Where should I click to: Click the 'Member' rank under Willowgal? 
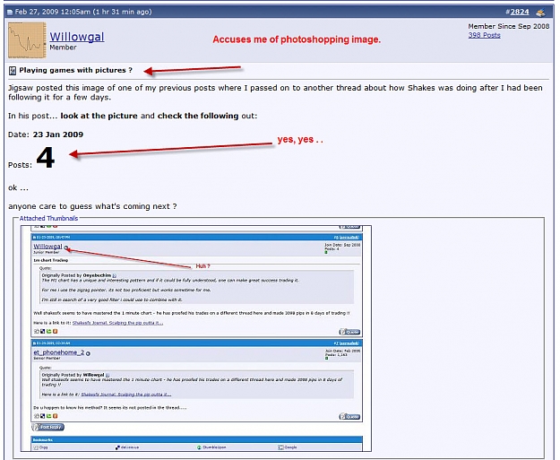(63, 48)
